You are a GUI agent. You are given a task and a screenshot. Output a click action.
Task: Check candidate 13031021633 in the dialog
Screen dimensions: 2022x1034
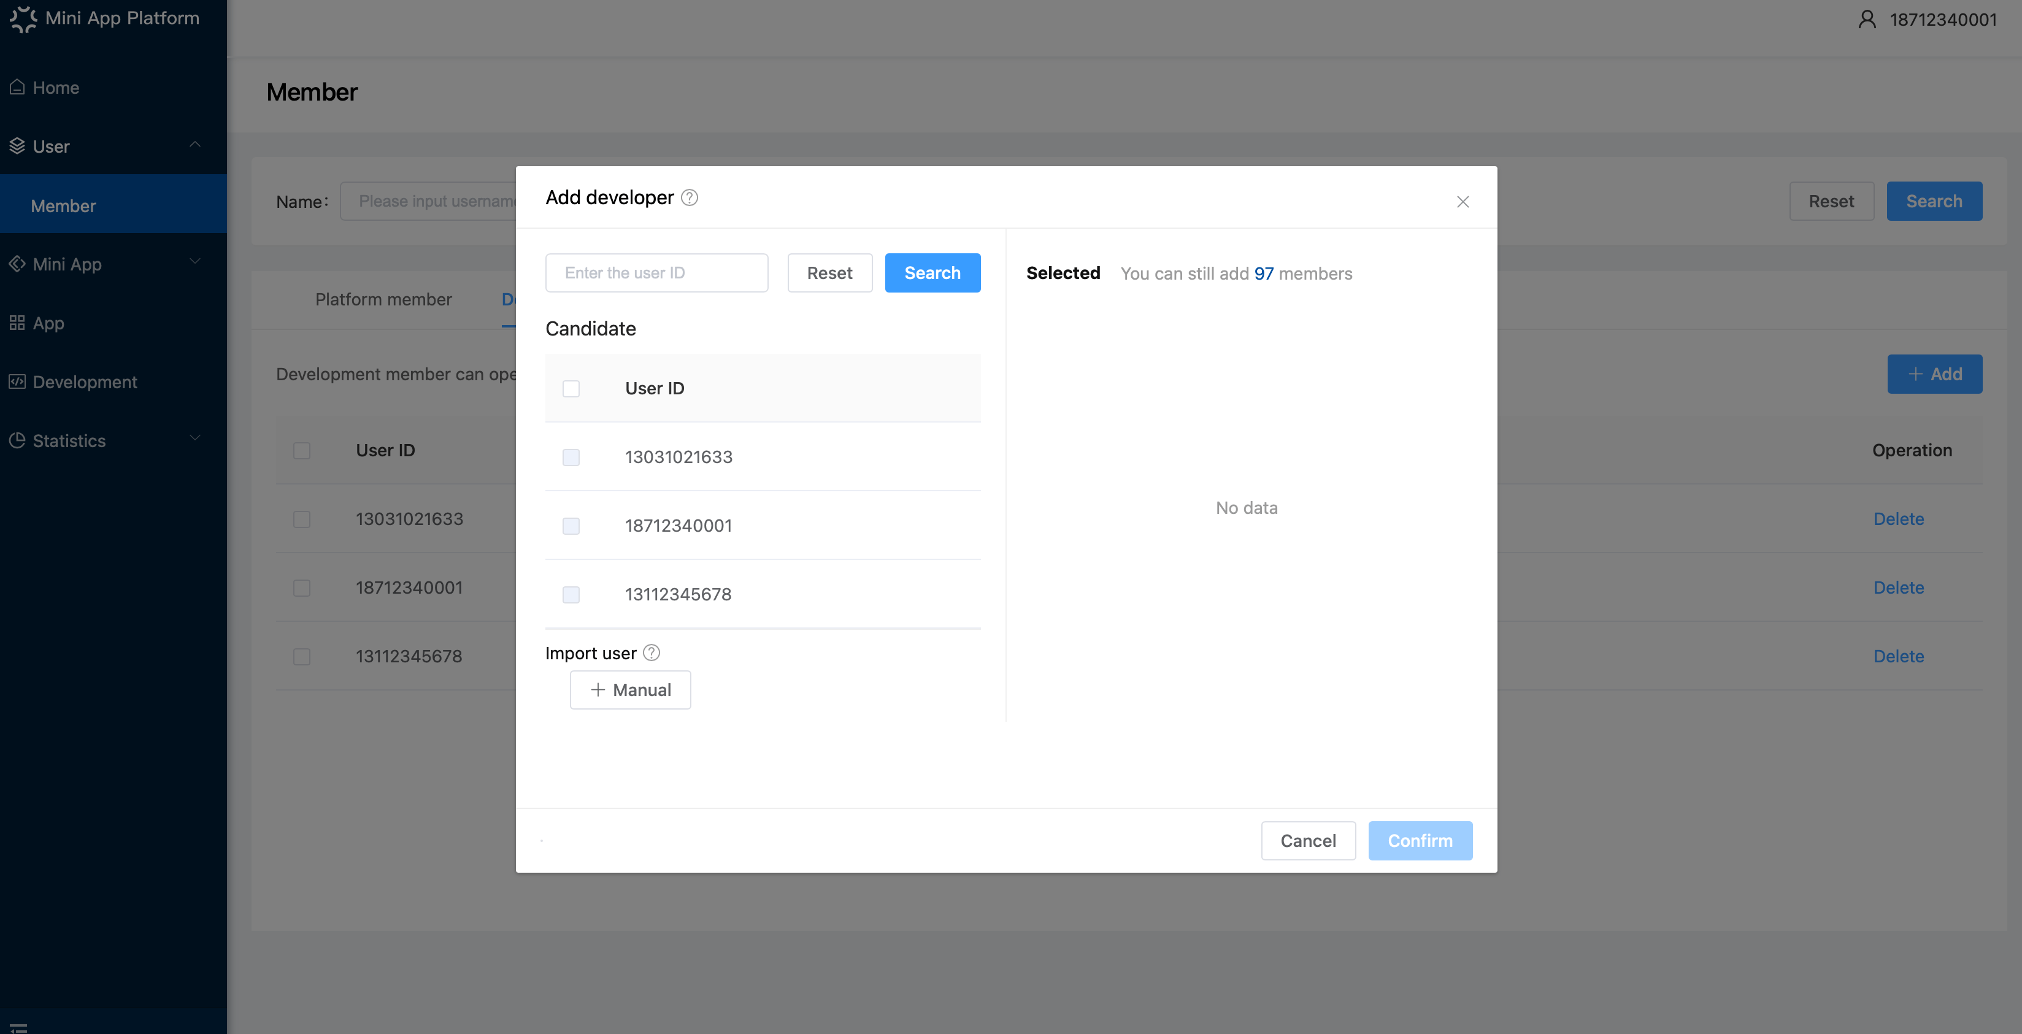pyautogui.click(x=571, y=458)
